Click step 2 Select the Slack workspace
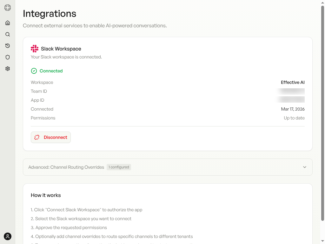 (x=81, y=219)
